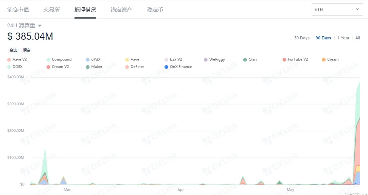
Task: Toggle the dYdX legend dot
Action: [x=88, y=59]
